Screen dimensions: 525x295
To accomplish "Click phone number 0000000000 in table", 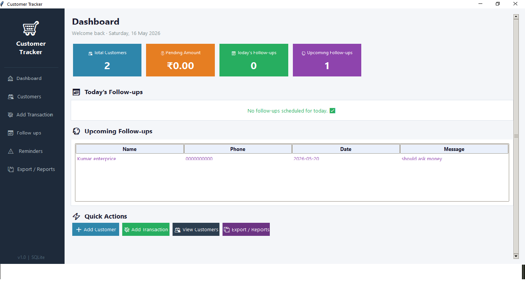I will coord(199,159).
